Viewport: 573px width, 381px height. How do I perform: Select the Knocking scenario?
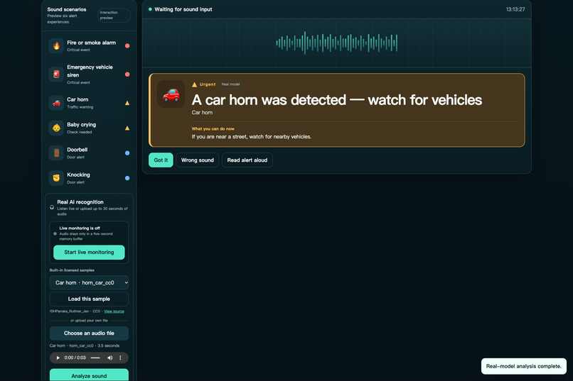(89, 178)
